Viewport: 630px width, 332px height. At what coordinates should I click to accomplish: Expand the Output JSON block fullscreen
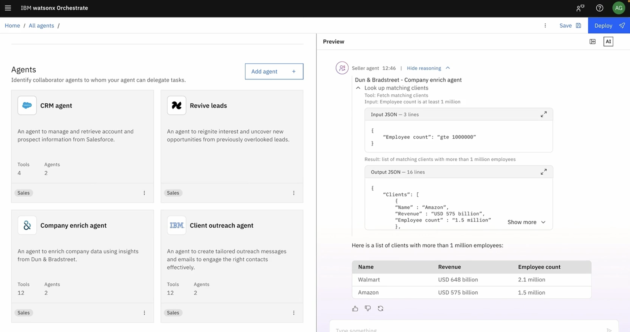click(543, 172)
